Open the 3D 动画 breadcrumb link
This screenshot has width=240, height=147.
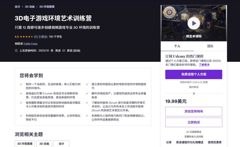30,7
